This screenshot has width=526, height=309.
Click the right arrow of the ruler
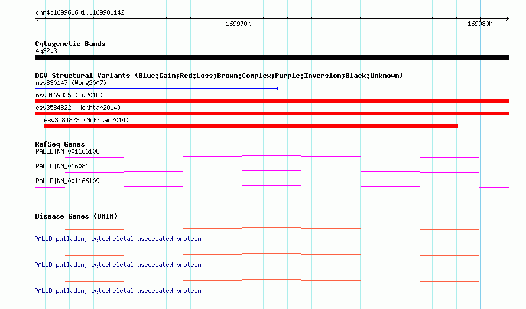click(x=507, y=19)
